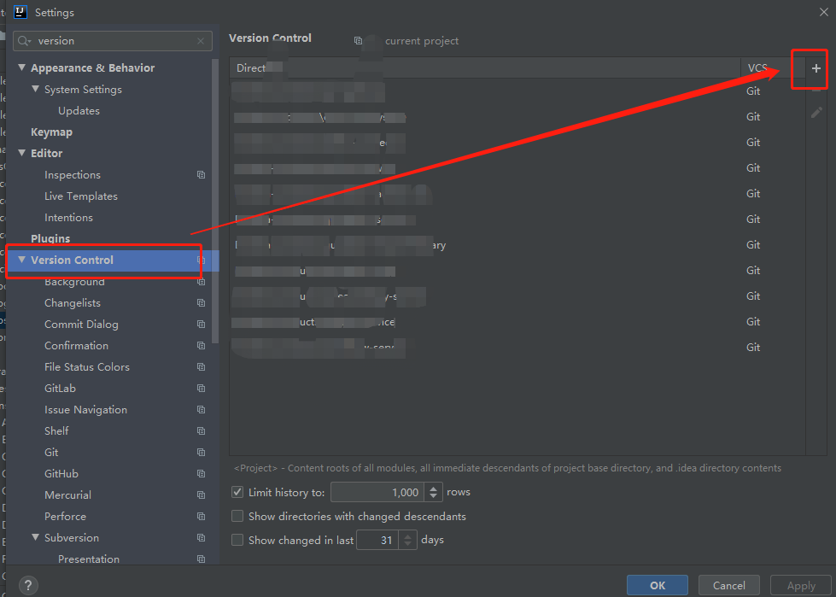Screen dimensions: 836x597
Task: Click the project-level icon next to Commit Dialog
Action: (201, 324)
